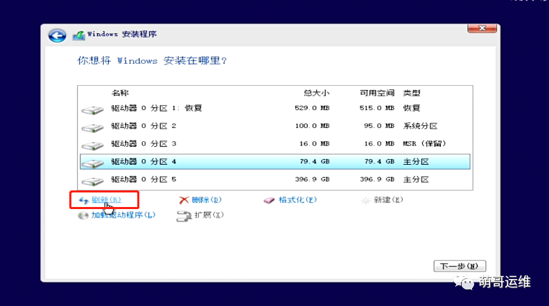This screenshot has height=306, width=549.
Task: Click total size 529.0 MB cell
Action: [312, 108]
